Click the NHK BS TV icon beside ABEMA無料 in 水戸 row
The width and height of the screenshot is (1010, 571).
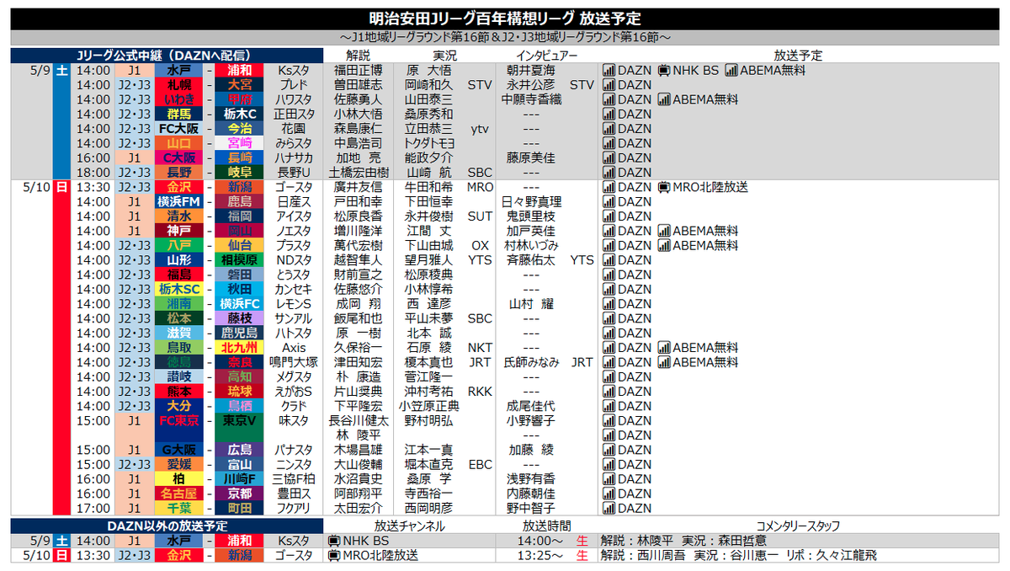663,71
